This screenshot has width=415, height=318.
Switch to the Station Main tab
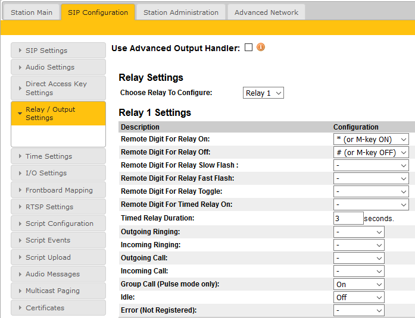point(32,12)
